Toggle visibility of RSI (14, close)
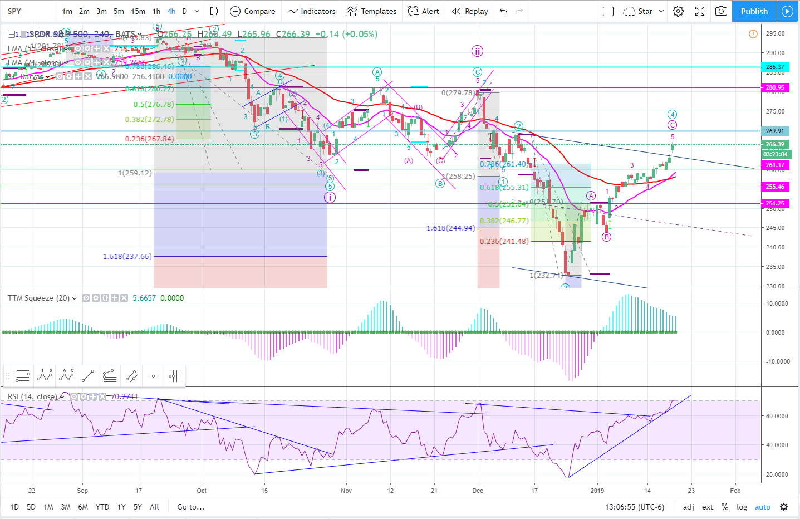Viewport: 800px width, 519px height. (74, 396)
